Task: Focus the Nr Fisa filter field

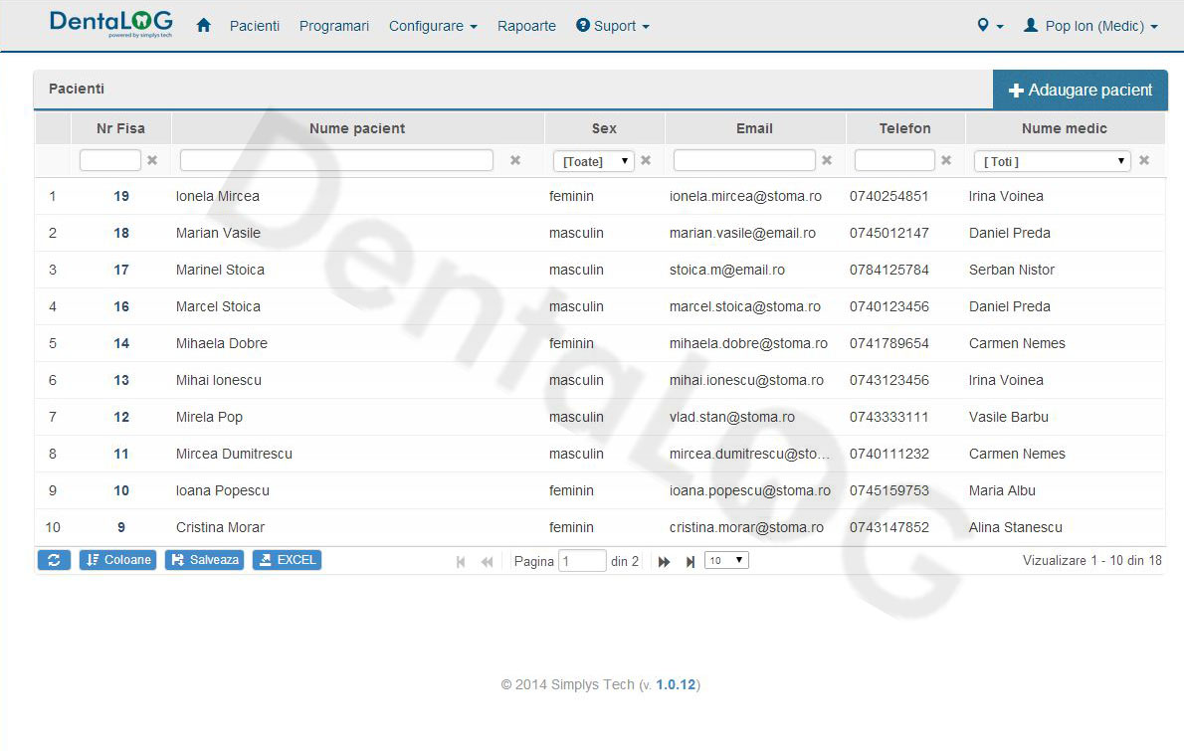Action: [110, 160]
